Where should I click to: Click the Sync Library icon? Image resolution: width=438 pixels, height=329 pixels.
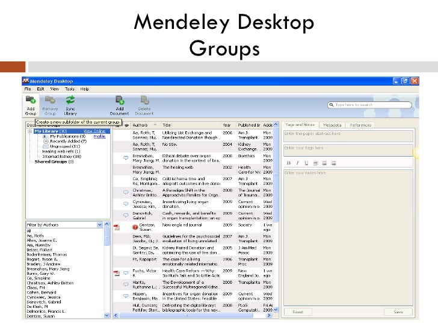pyautogui.click(x=70, y=100)
